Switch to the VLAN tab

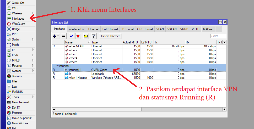pyautogui.click(x=160, y=29)
